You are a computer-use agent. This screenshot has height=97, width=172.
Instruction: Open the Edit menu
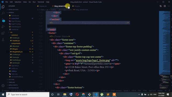coord(11,2)
